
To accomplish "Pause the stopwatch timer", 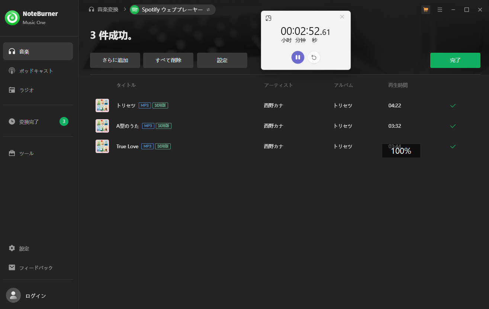I will click(x=298, y=57).
